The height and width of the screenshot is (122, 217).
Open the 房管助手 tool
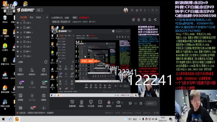pos(32,72)
